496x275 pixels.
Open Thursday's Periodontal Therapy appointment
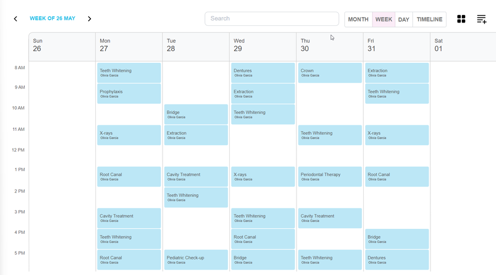(330, 177)
